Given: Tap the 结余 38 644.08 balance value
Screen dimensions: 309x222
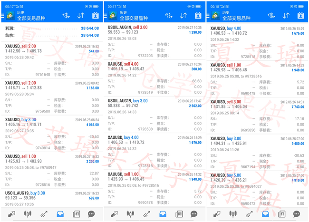Looking at the screenshot, I should (90, 36).
